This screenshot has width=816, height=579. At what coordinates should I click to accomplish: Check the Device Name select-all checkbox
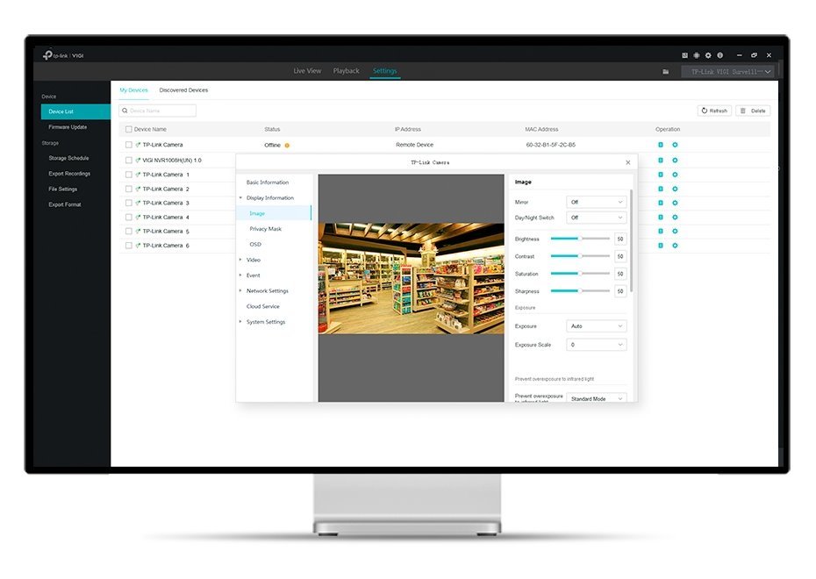click(x=129, y=129)
